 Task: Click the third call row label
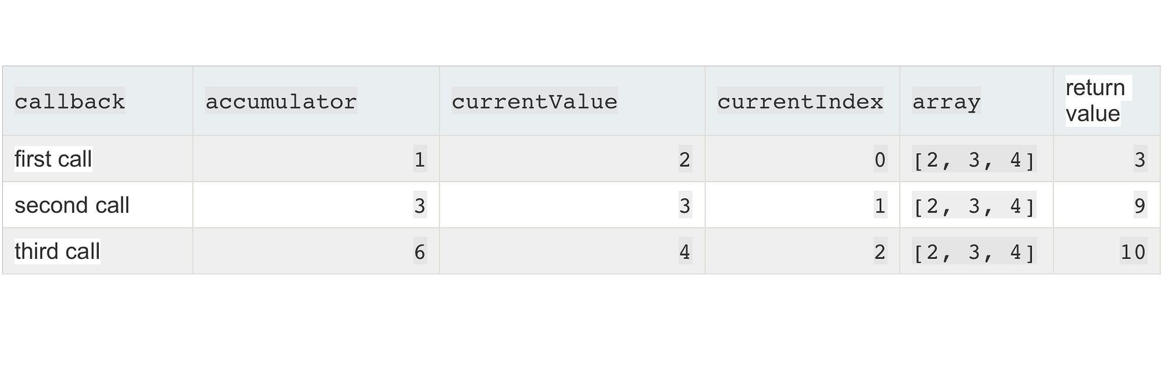tap(58, 251)
